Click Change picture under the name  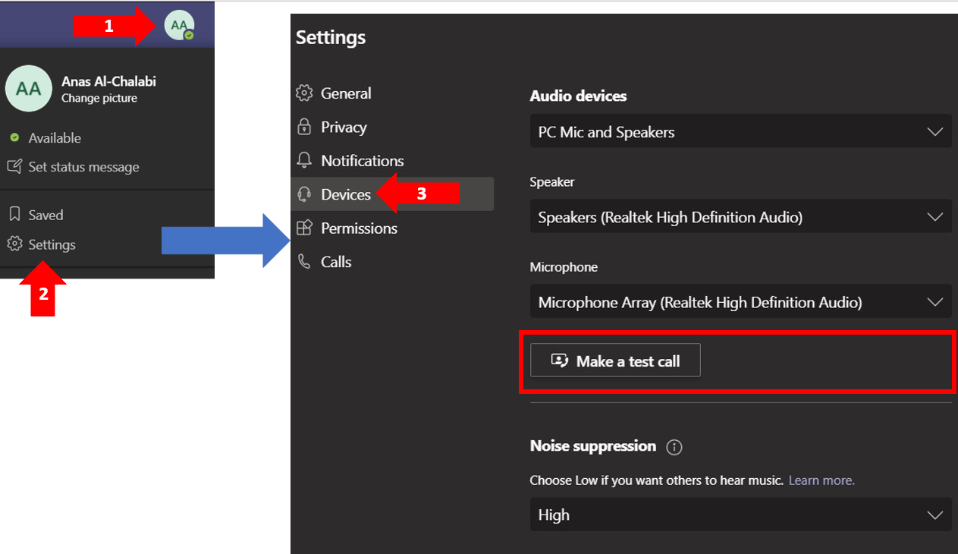[x=99, y=99]
